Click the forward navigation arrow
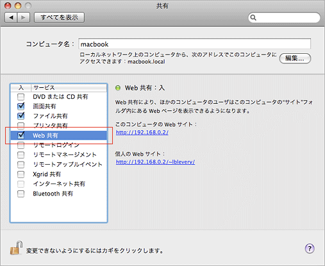This screenshot has height=266, width=325. pos(23,17)
